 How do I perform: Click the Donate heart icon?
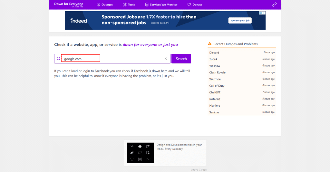click(x=189, y=5)
